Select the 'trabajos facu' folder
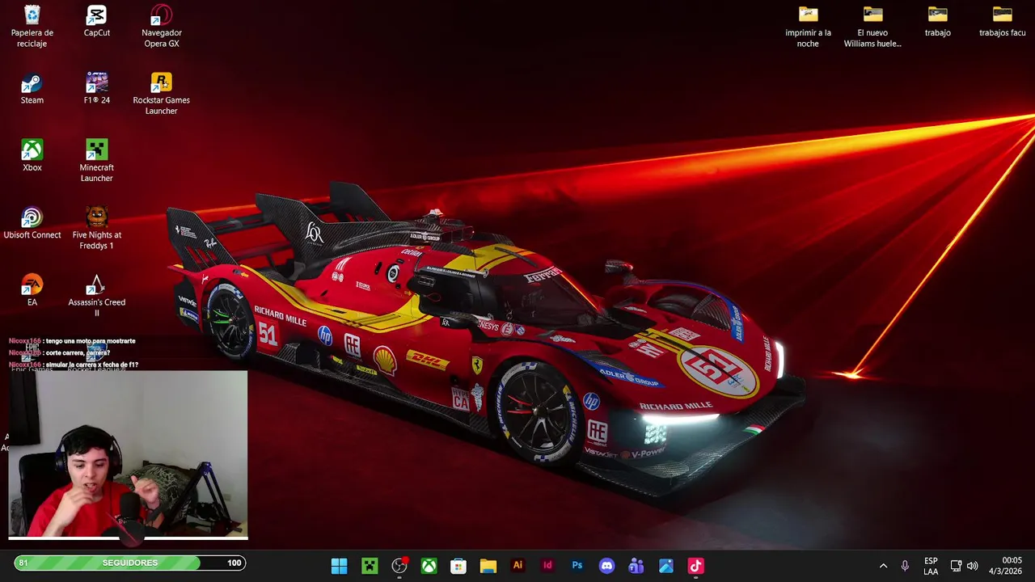The width and height of the screenshot is (1035, 582). tap(1002, 22)
